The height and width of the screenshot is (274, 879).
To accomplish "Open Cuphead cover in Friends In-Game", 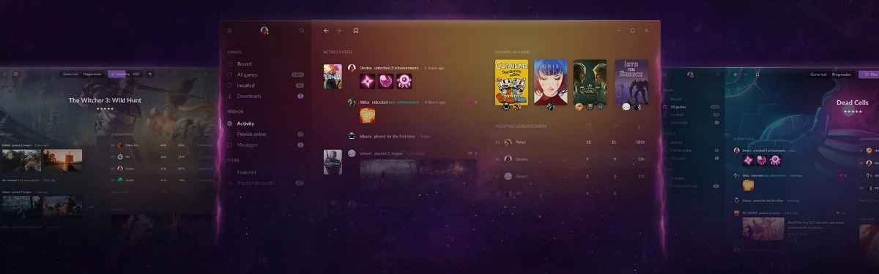I will [511, 83].
